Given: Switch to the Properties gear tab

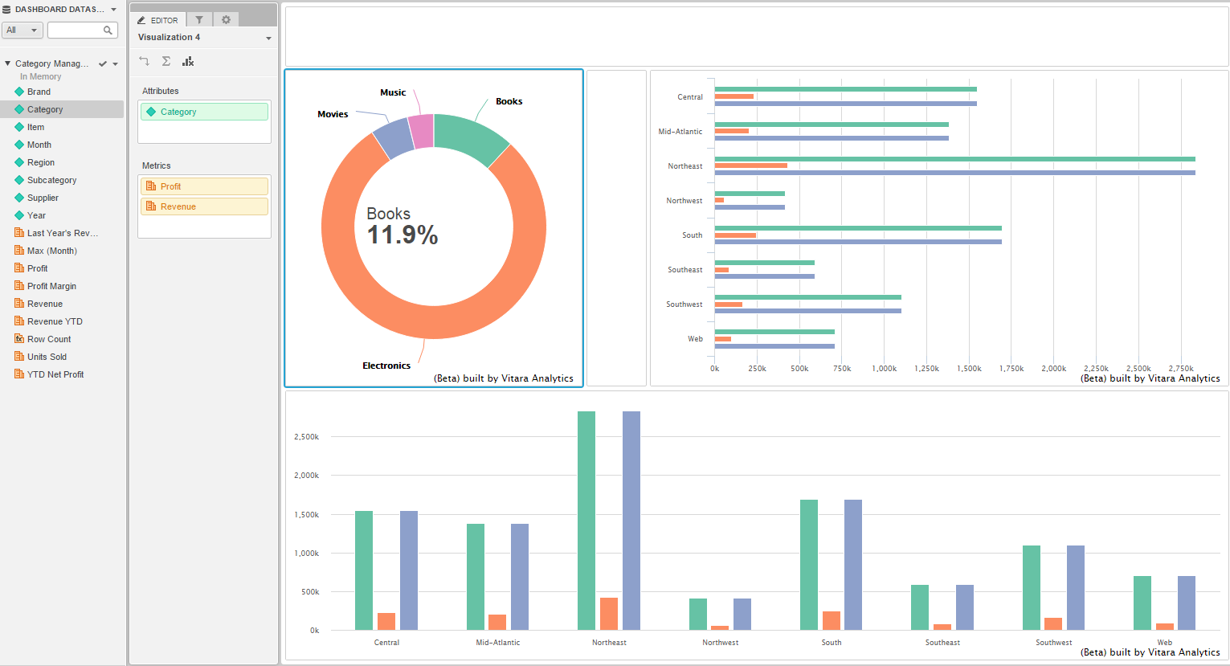Looking at the screenshot, I should [226, 19].
